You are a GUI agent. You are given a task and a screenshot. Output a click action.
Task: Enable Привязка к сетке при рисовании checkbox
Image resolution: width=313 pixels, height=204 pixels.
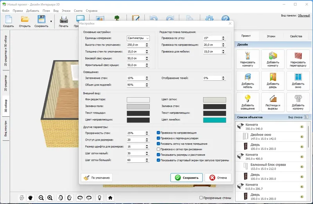click(158, 149)
